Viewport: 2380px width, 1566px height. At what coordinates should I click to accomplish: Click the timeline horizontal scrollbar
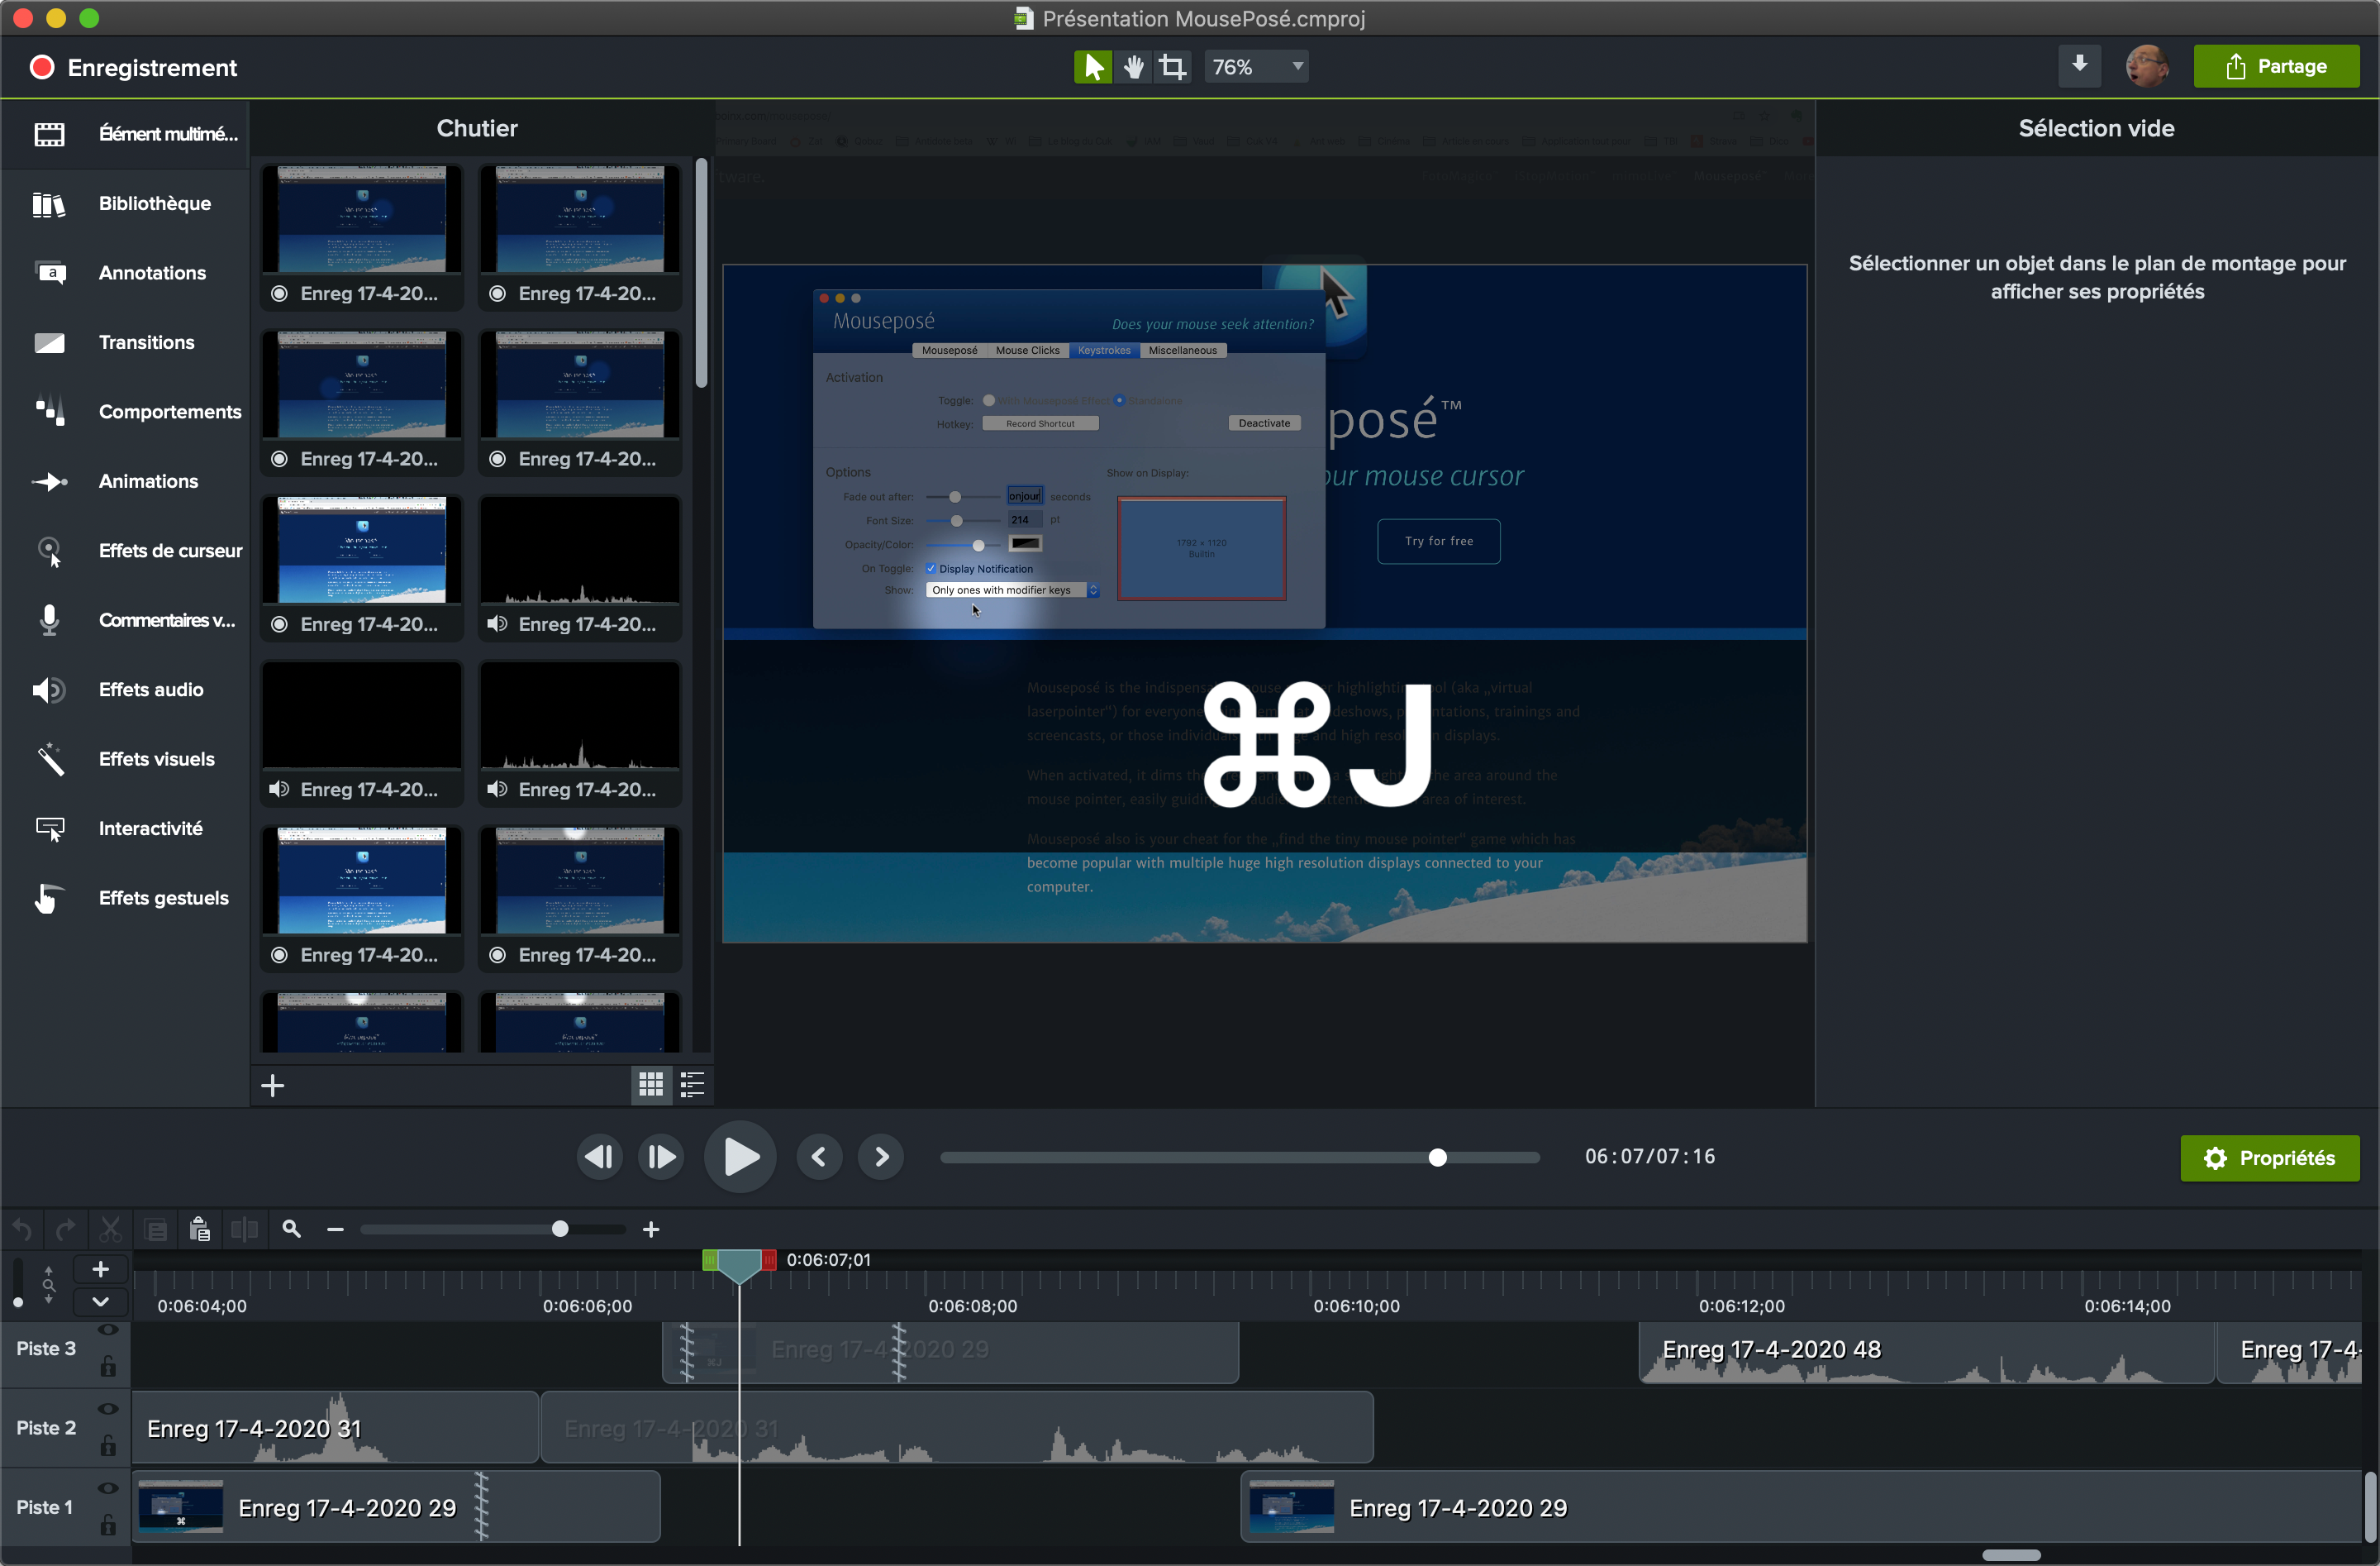tap(2011, 1555)
